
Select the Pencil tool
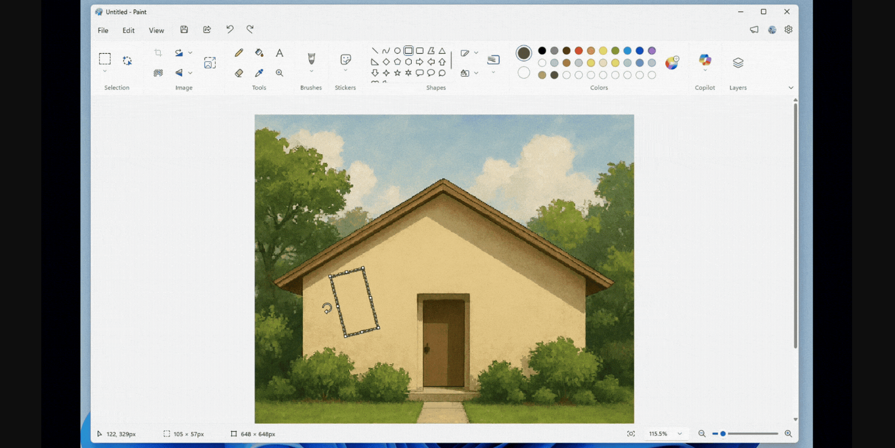pos(239,53)
